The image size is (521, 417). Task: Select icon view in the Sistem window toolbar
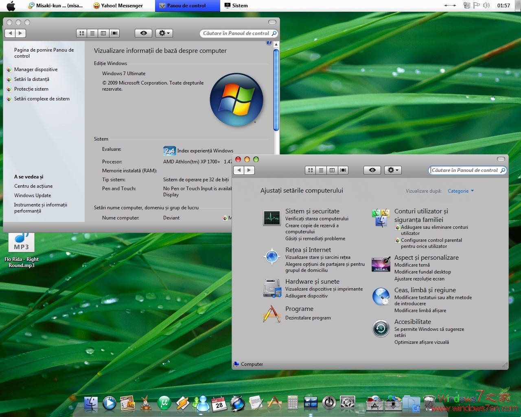pos(82,33)
